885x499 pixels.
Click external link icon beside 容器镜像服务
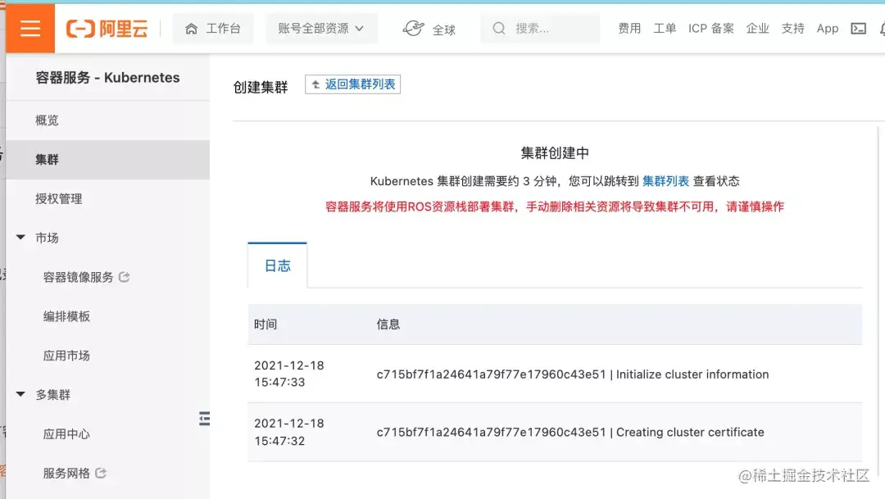click(125, 277)
